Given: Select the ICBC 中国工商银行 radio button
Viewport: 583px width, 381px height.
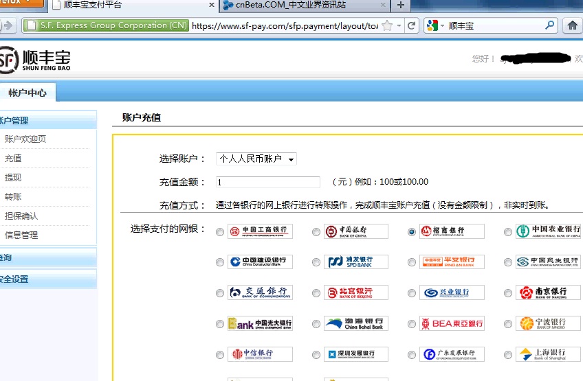Looking at the screenshot, I should (x=220, y=232).
